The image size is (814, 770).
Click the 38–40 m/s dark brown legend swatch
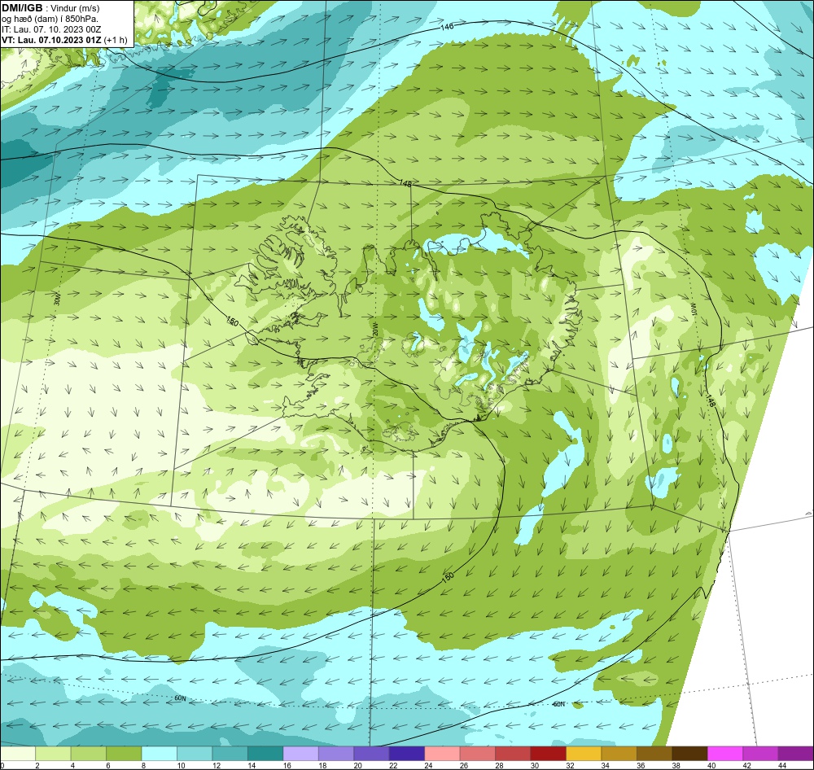point(689,753)
